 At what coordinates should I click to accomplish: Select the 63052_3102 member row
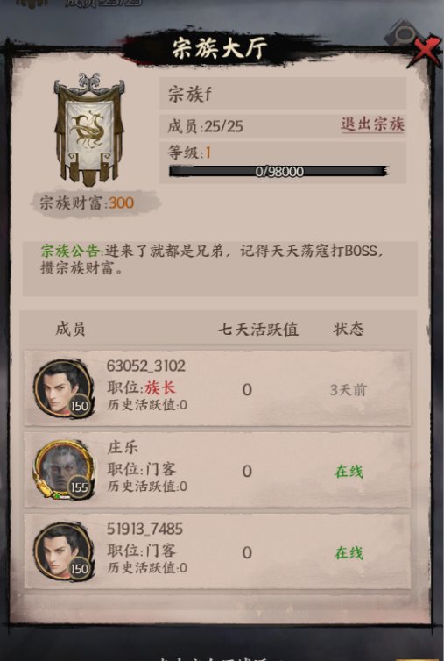click(217, 388)
